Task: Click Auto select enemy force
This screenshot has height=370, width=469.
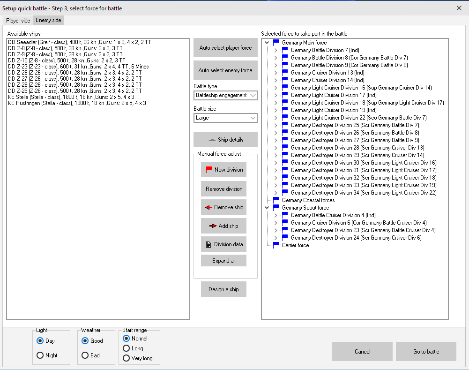Action: pos(225,70)
